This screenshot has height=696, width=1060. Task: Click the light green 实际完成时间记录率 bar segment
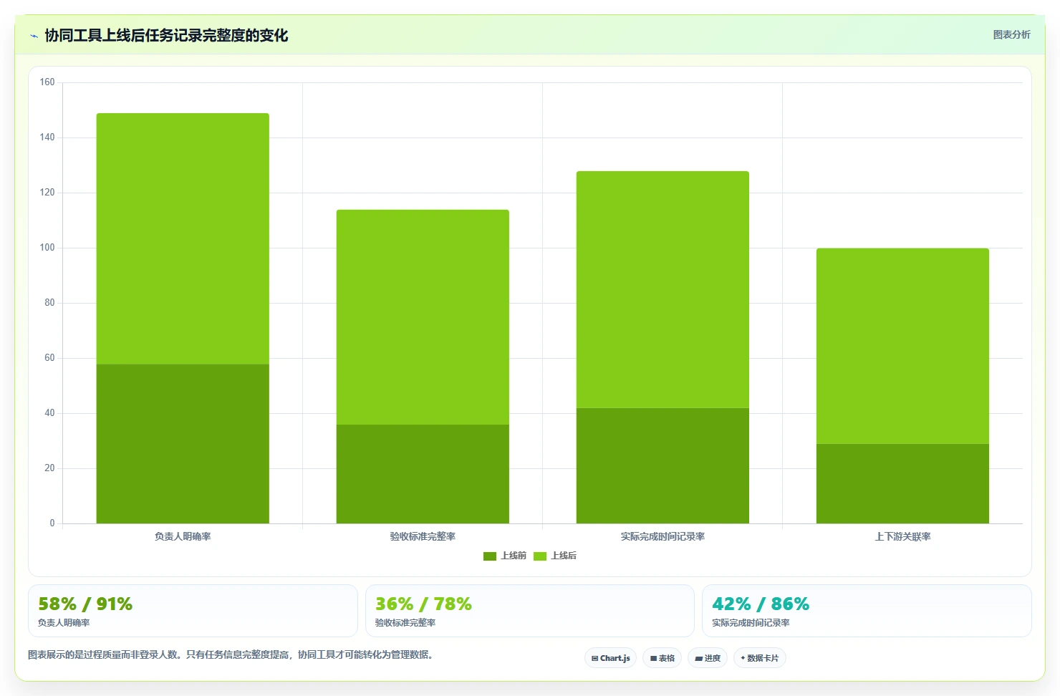pyautogui.click(x=662, y=289)
